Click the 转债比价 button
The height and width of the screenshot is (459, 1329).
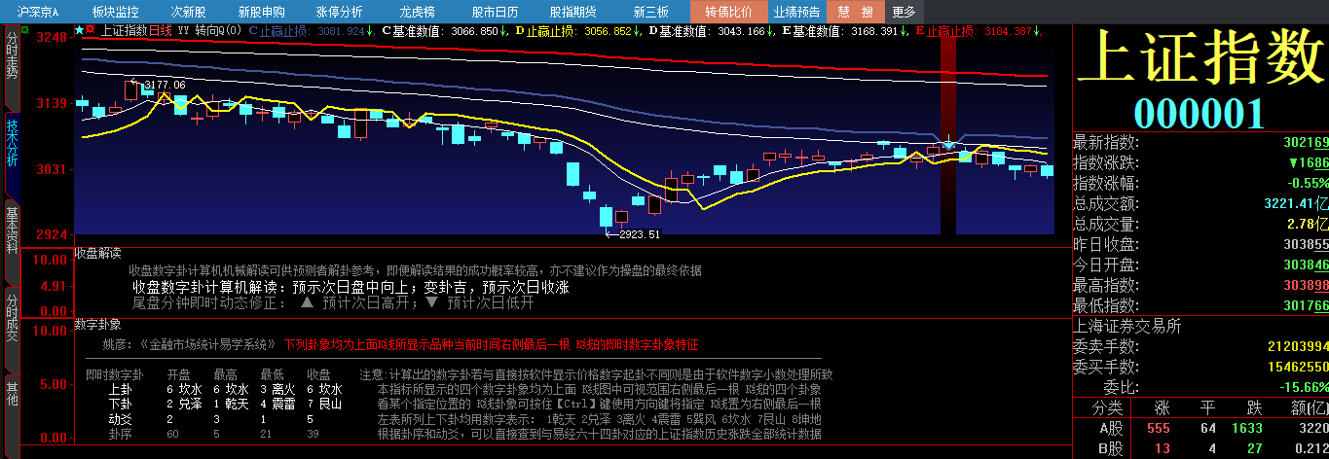[728, 12]
